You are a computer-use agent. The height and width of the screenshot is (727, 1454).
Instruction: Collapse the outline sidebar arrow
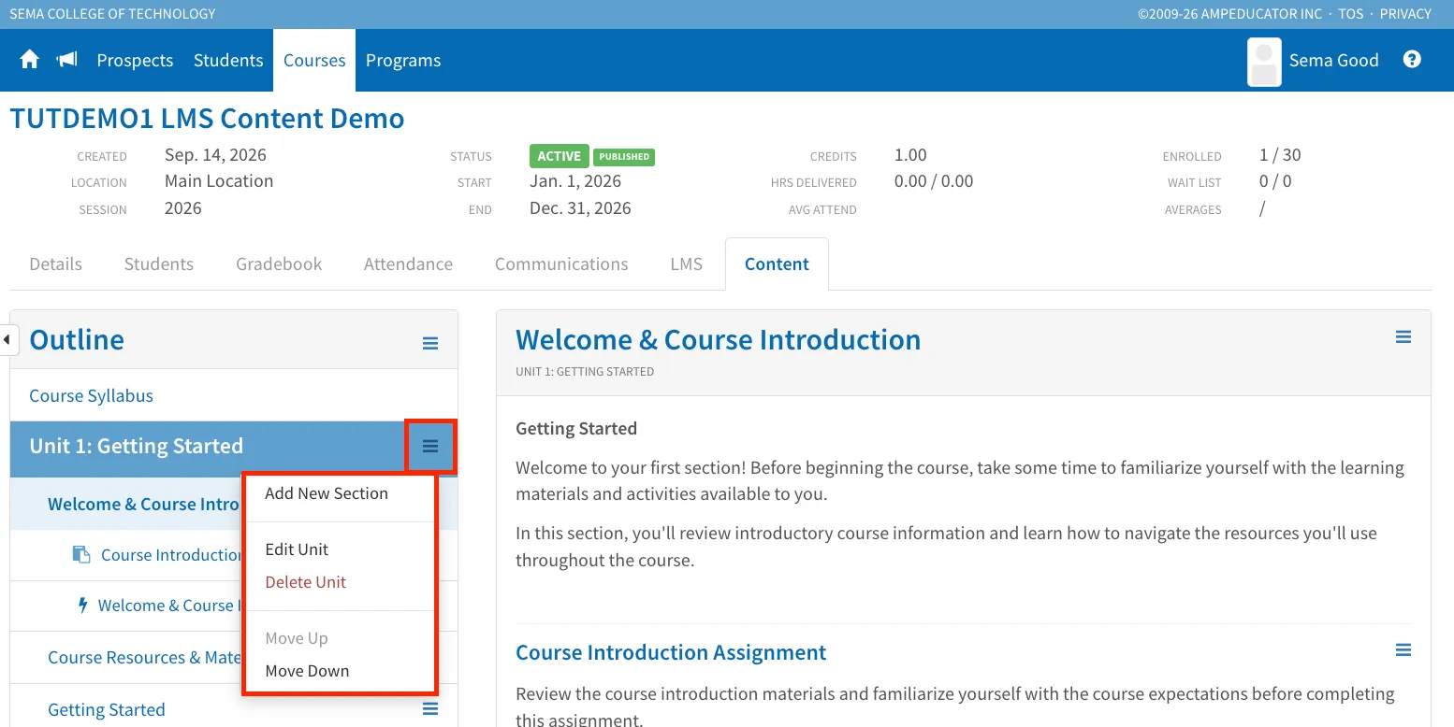[x=7, y=339]
